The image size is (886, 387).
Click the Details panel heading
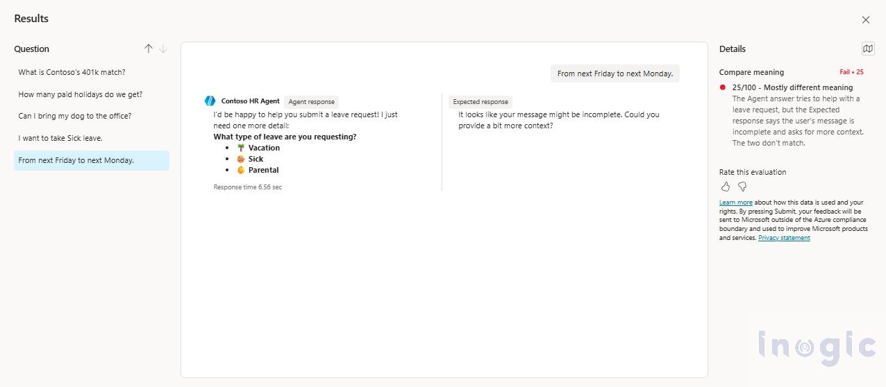tap(733, 49)
